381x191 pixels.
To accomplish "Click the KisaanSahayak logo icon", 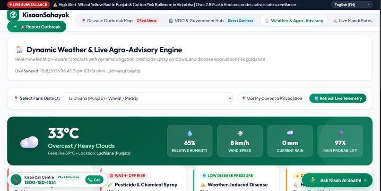I will tap(13, 15).
